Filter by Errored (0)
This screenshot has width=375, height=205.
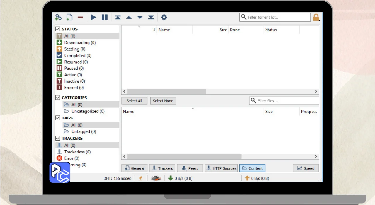click(87, 88)
